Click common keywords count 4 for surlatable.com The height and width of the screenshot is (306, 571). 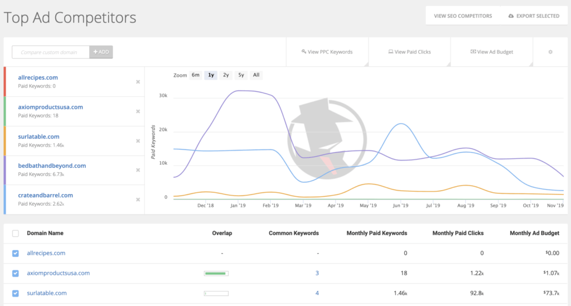[x=317, y=293]
